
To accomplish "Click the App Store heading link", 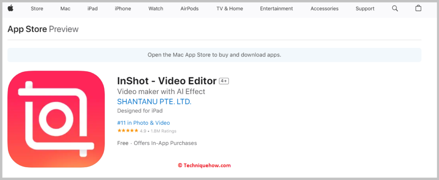I will click(x=27, y=29).
